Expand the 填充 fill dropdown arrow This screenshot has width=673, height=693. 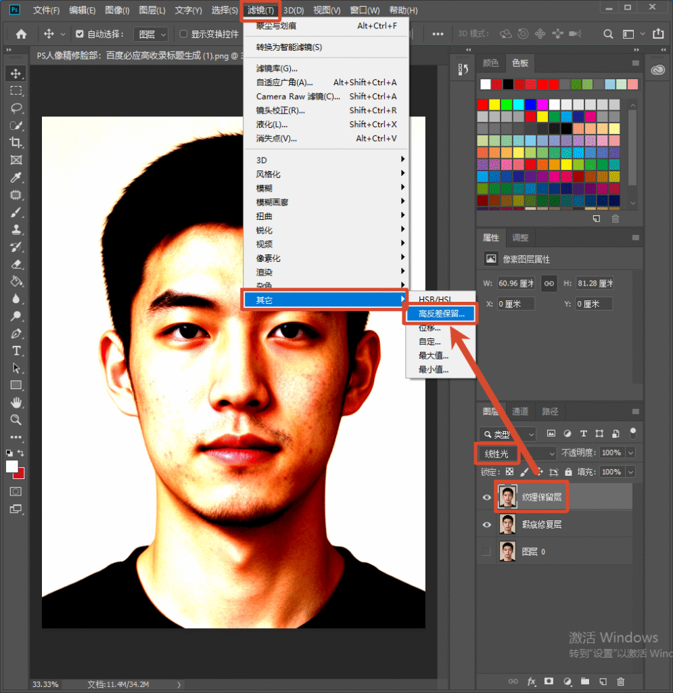(631, 472)
